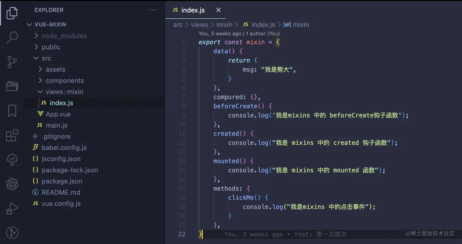Open the Views and More Actions menu in Explorer
The height and width of the screenshot is (244, 462).
[153, 10]
